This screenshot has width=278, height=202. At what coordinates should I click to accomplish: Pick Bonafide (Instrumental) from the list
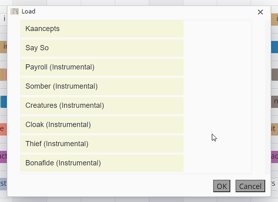tap(102, 163)
